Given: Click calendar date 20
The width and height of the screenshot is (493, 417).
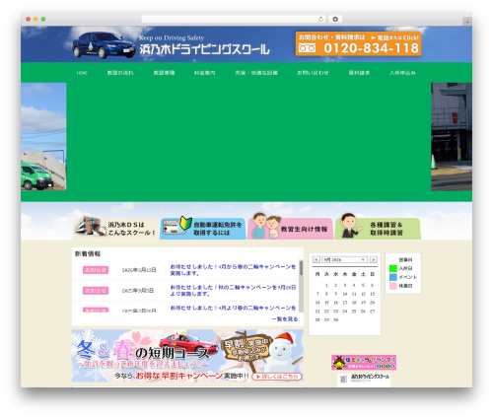Looking at the screenshot, I should pos(372,303).
